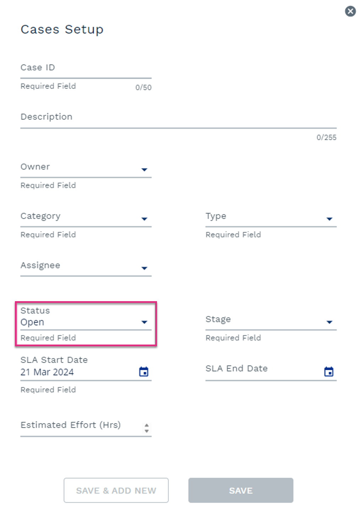Click the Stage field label
This screenshot has height=512, width=363.
coord(218,319)
